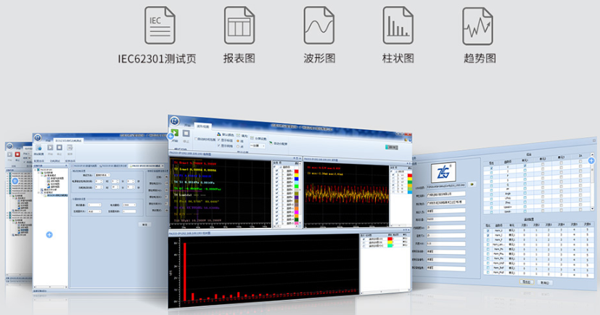Switch to 开始 ribbon tab in front window
Screen dimensions: 600x315
coord(187,126)
